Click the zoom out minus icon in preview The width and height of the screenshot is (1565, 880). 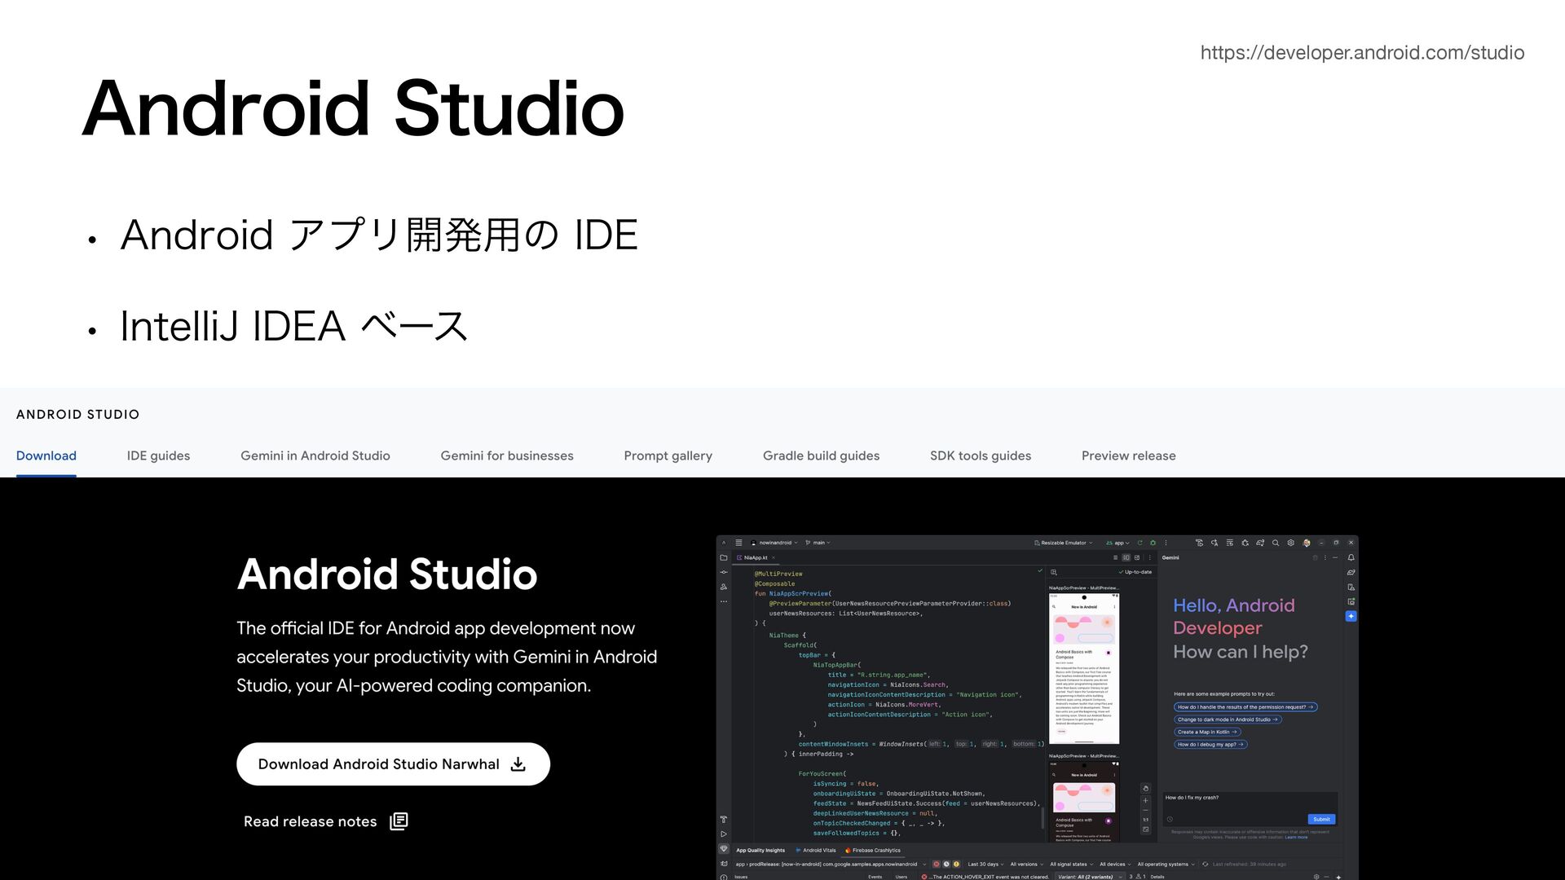click(1145, 810)
